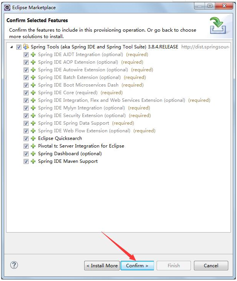Toggle Integration, Flex and Web Services checkbox

pyautogui.click(x=26, y=100)
